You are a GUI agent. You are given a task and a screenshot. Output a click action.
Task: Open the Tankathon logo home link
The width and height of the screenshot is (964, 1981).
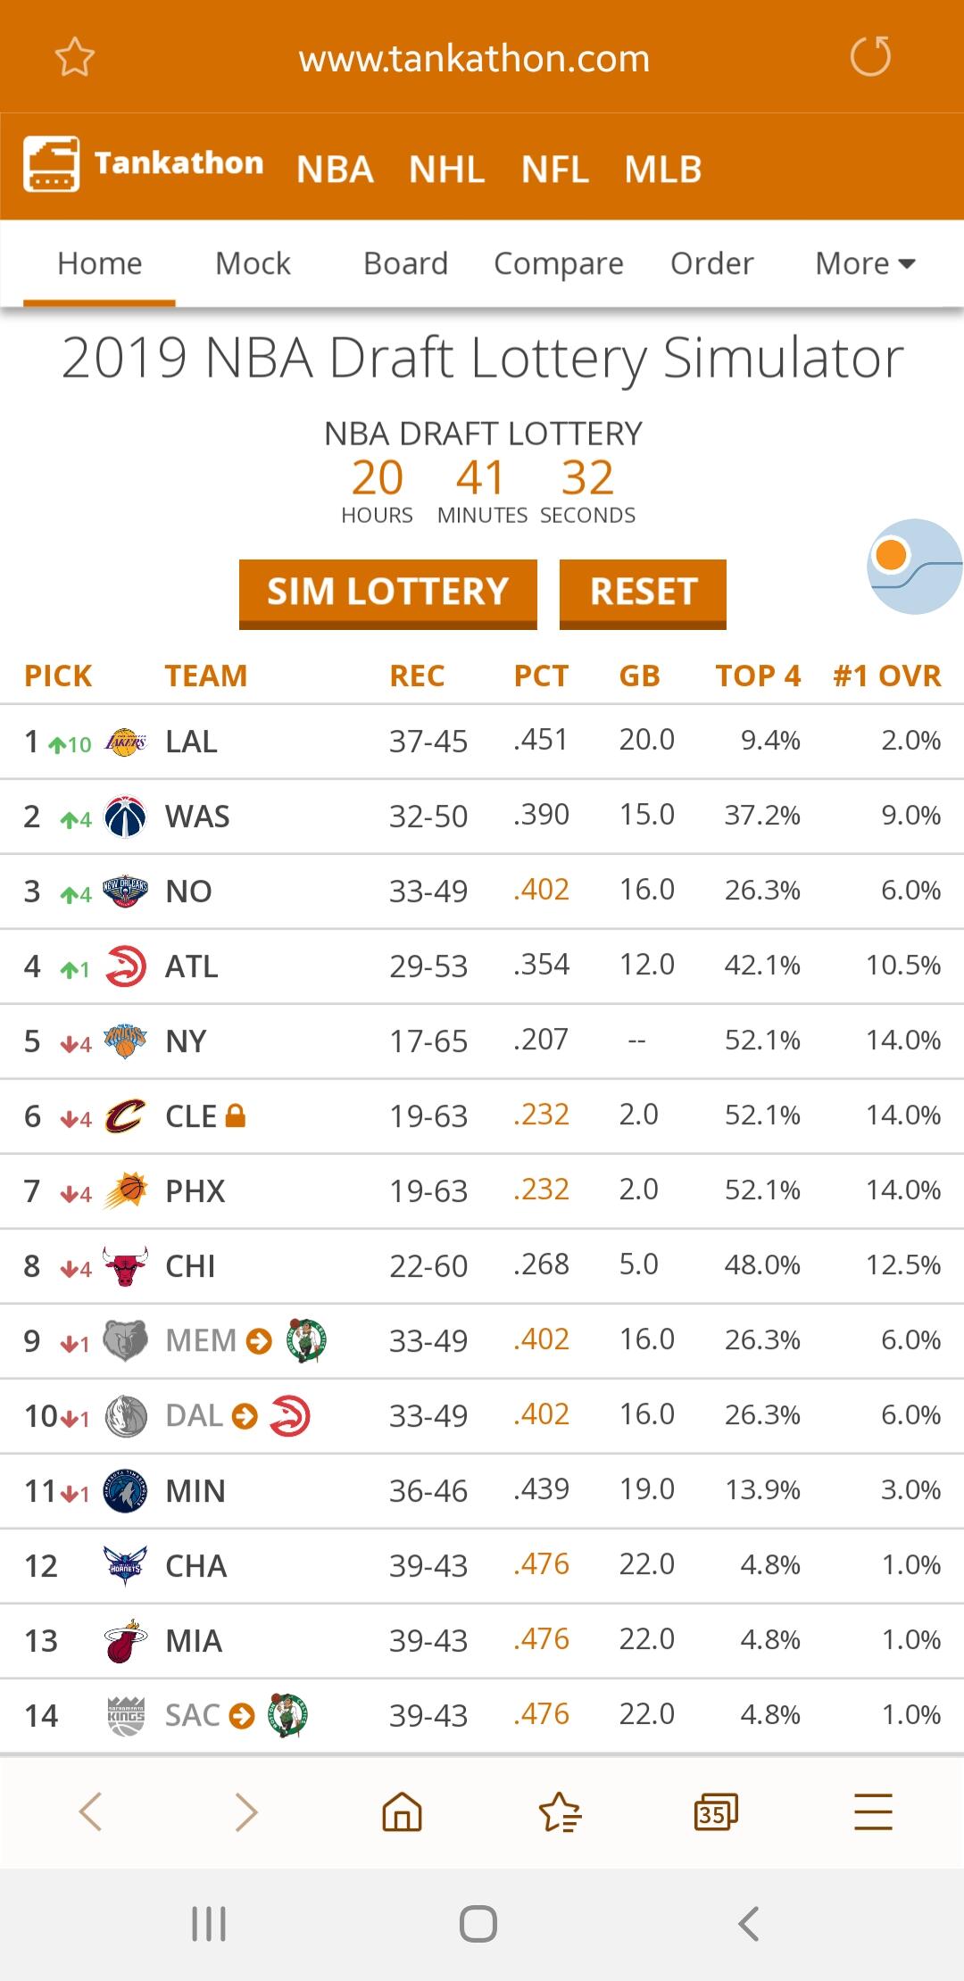[x=144, y=163]
